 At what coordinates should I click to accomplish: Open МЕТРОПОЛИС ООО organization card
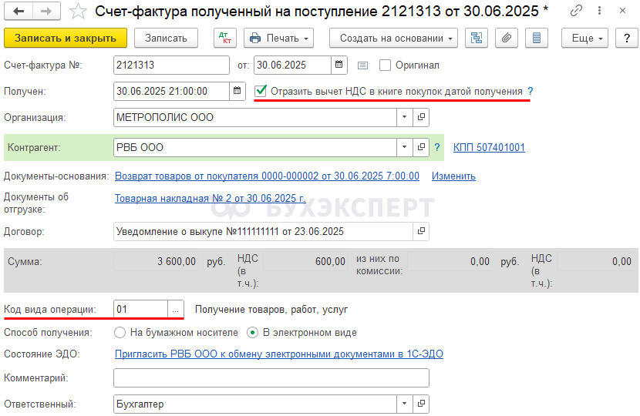coord(421,117)
